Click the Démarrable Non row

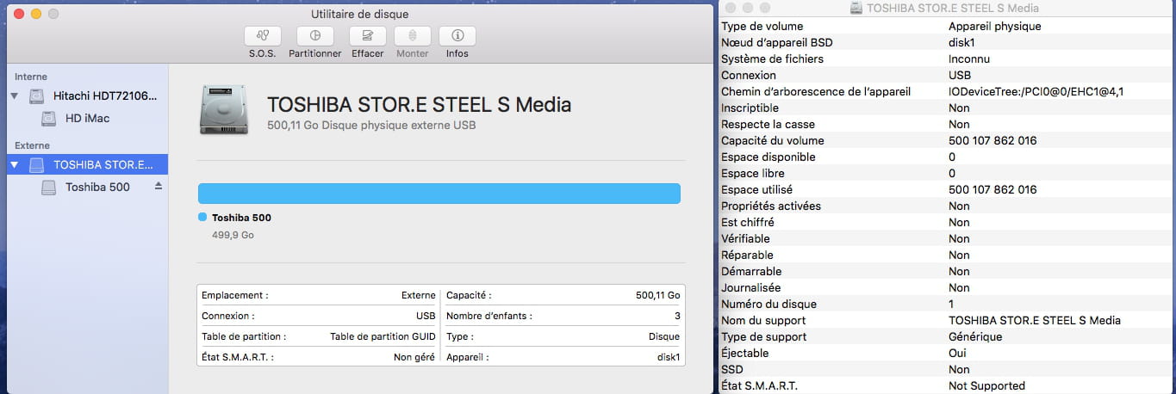(947, 271)
